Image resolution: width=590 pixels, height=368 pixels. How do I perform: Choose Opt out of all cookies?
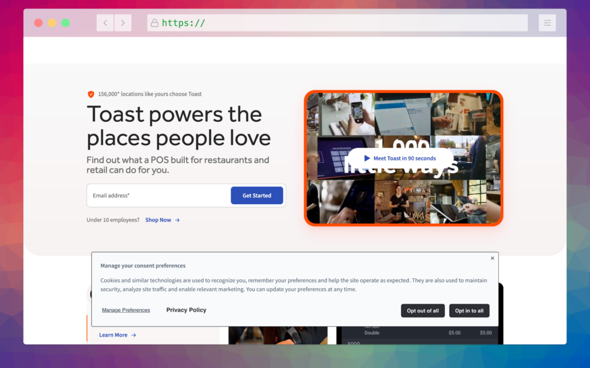[422, 310]
